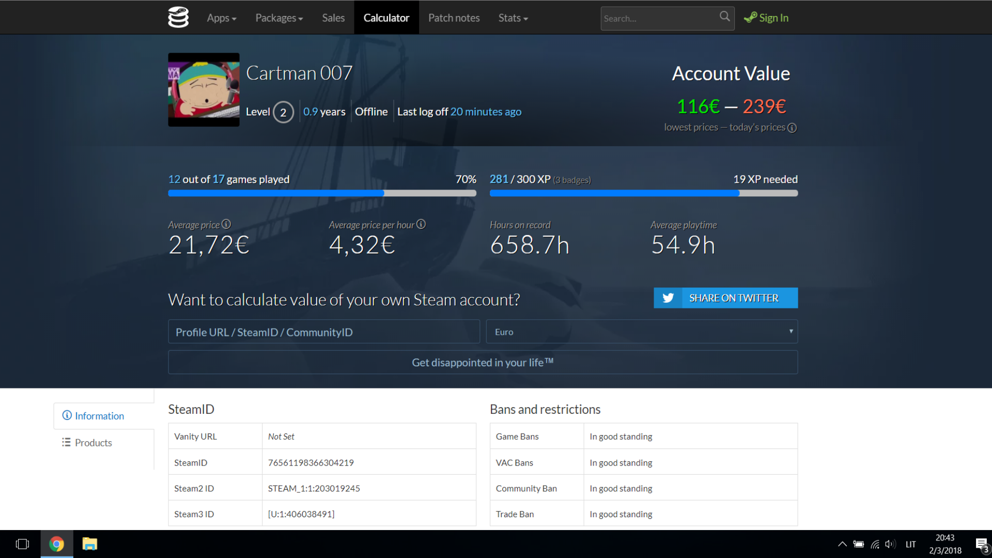
Task: Open the Average price per hour info icon
Action: (421, 224)
